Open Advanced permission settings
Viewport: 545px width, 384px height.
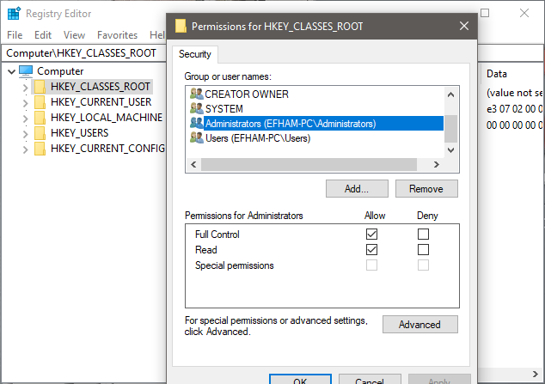(419, 324)
